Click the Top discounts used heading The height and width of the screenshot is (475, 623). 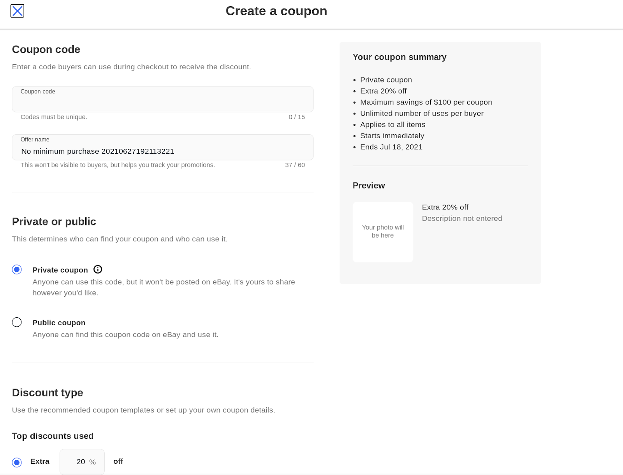coord(53,436)
